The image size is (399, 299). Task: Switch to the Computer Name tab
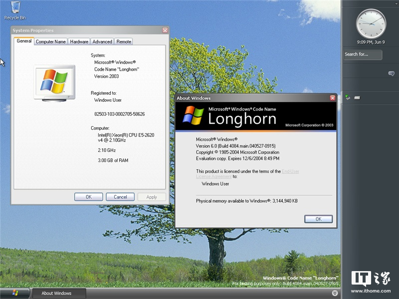[x=51, y=42]
